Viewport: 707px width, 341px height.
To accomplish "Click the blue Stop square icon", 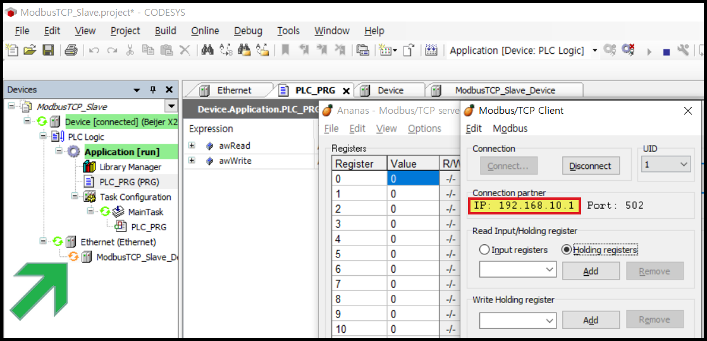I will [x=667, y=52].
